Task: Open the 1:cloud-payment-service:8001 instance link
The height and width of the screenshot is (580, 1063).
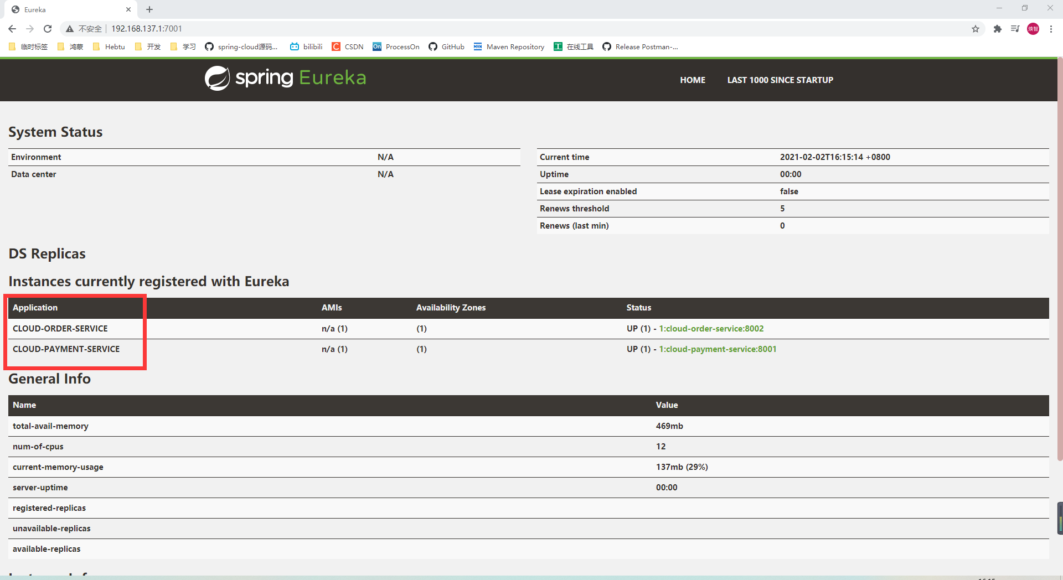Action: (x=718, y=349)
